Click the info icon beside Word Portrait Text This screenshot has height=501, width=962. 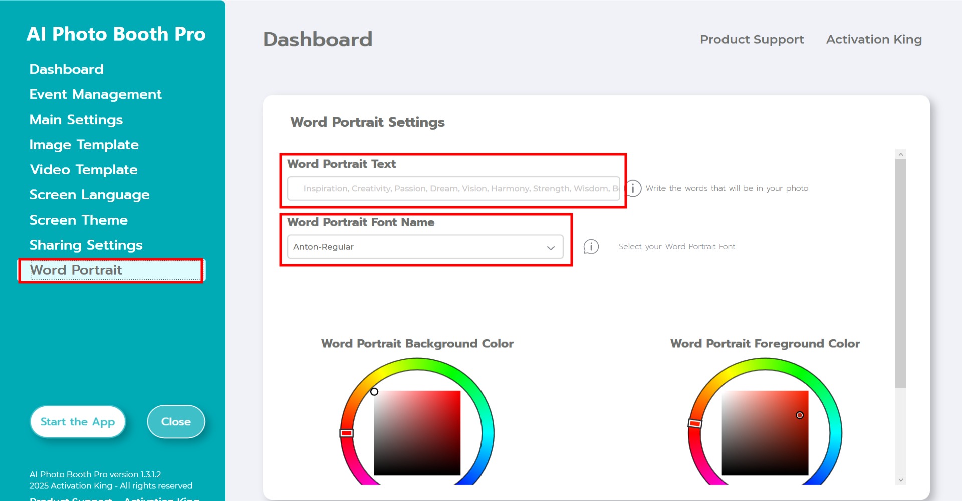[x=633, y=188]
